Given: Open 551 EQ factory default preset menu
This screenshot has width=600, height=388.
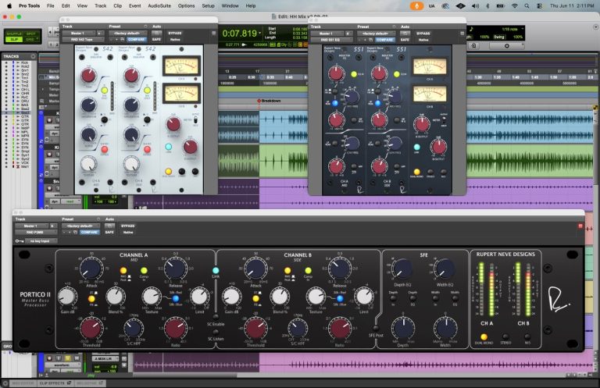Looking at the screenshot, I should point(375,34).
